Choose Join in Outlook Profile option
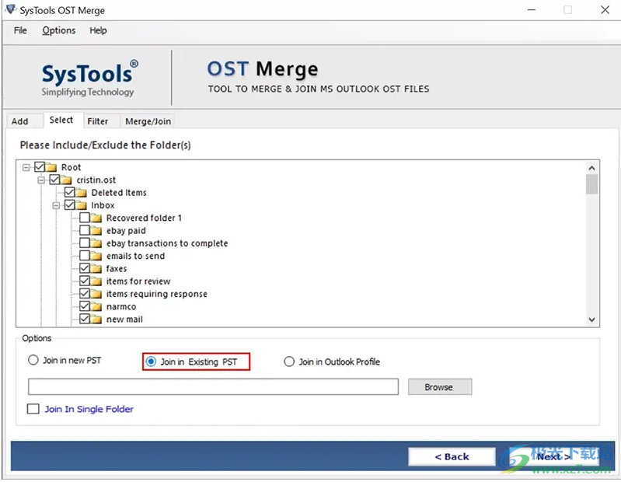 (x=289, y=361)
